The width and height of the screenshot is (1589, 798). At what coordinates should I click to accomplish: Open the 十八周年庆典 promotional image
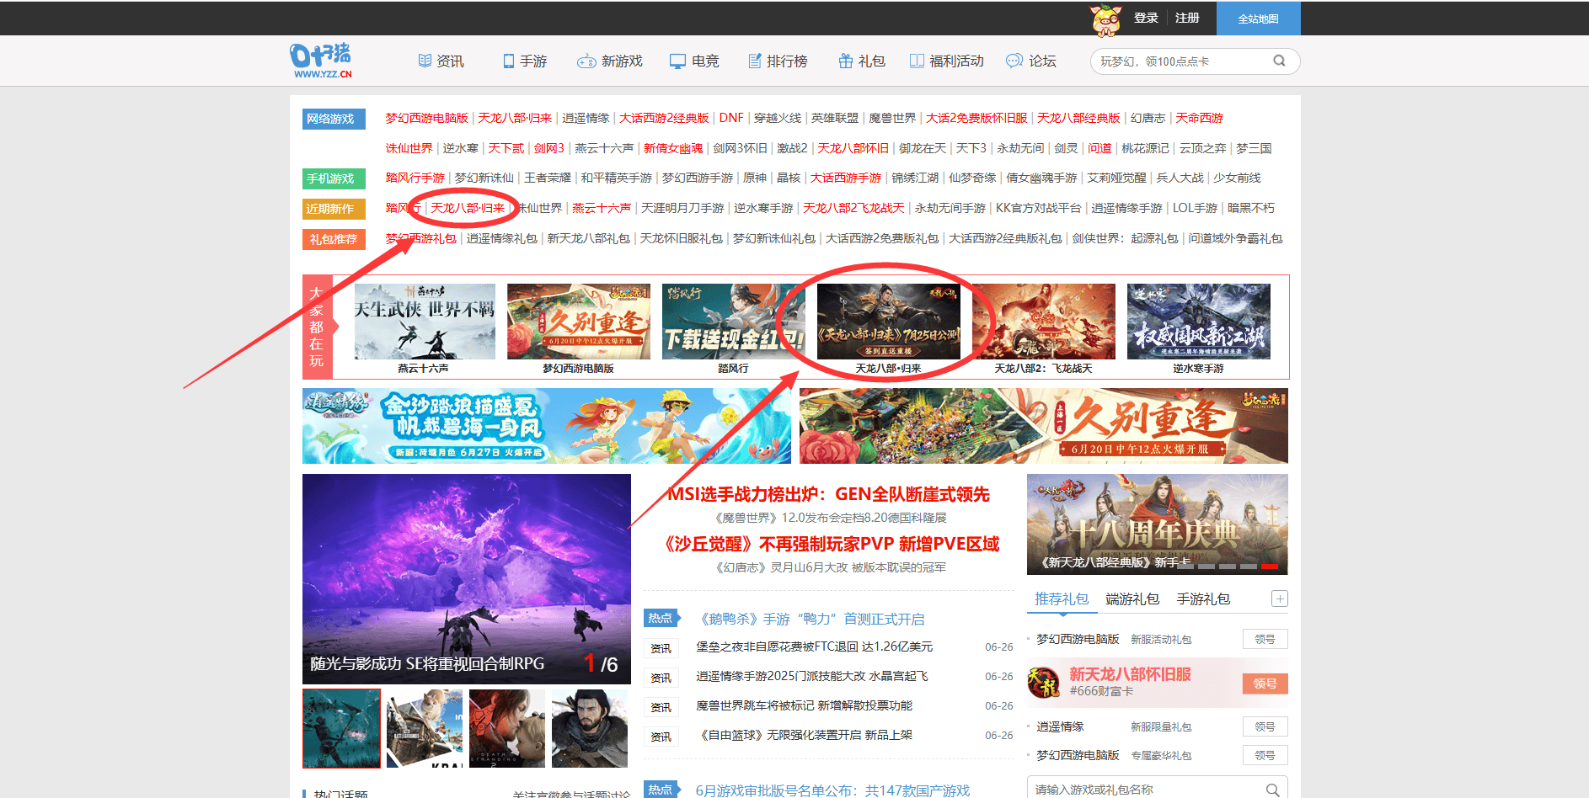click(1158, 524)
